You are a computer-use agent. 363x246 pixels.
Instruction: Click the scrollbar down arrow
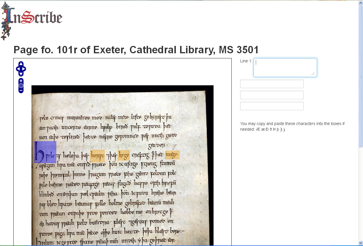coord(360,243)
